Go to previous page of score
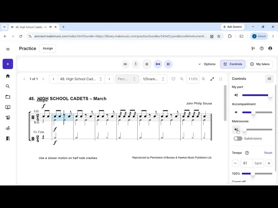The image size is (278, 208). pyautogui.click(x=24, y=79)
